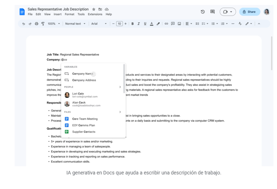Open the comments panel icon
This screenshot has width=277, height=189.
pos(212,12)
